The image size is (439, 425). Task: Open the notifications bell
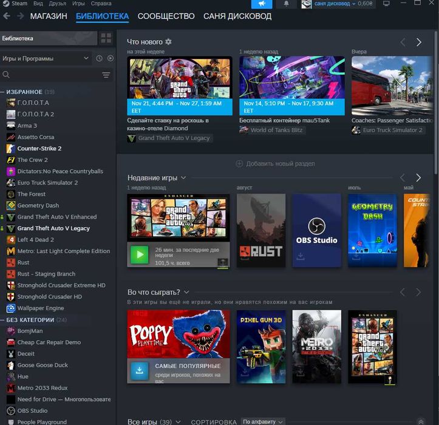[286, 4]
